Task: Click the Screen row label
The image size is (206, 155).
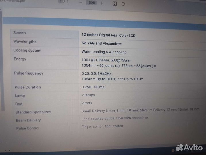Action: pos(19,33)
